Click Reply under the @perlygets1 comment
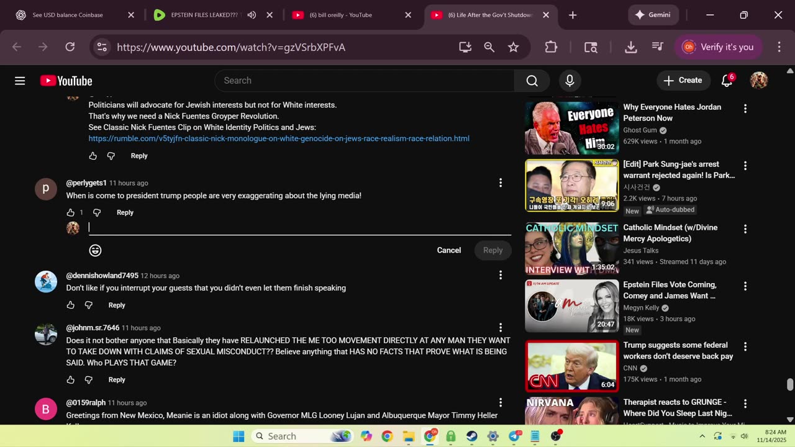The height and width of the screenshot is (447, 795). [125, 212]
